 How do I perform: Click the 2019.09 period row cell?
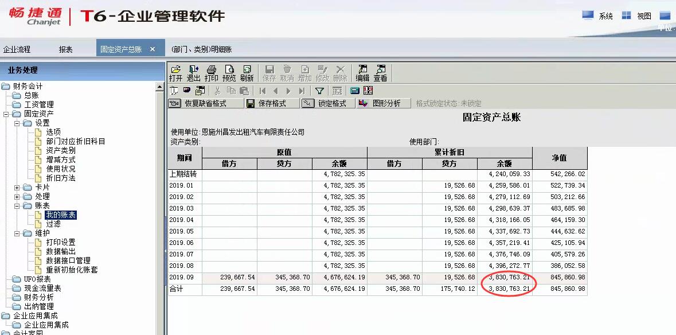pyautogui.click(x=185, y=277)
